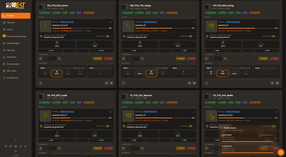Toggle the light bulb on 111_P1S_552_Marlow
286x157 pixels.
(x=124, y=148)
